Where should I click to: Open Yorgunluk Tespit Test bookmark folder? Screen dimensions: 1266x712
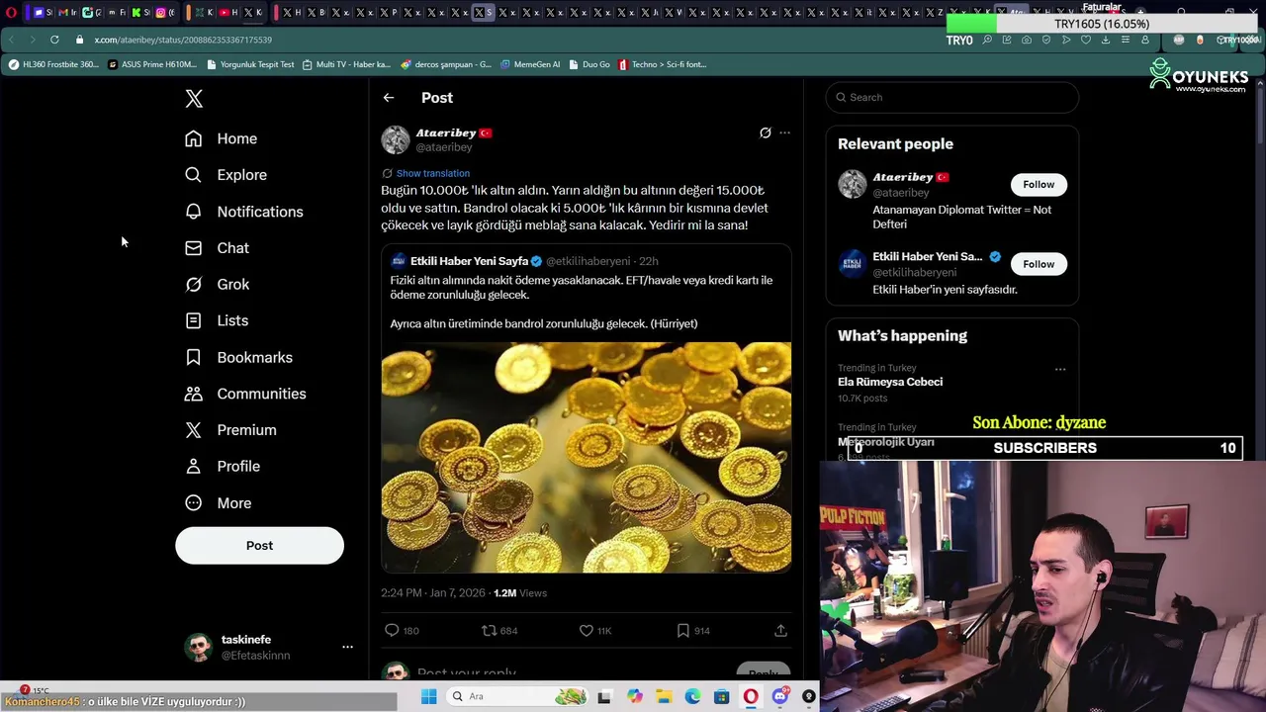(250, 64)
